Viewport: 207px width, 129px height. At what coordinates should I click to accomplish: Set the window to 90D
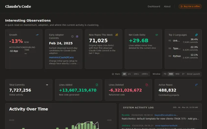click(177, 74)
